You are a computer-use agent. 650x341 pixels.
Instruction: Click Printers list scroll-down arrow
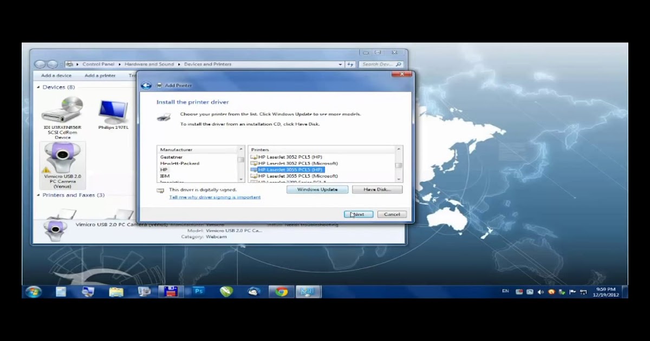pos(399,179)
